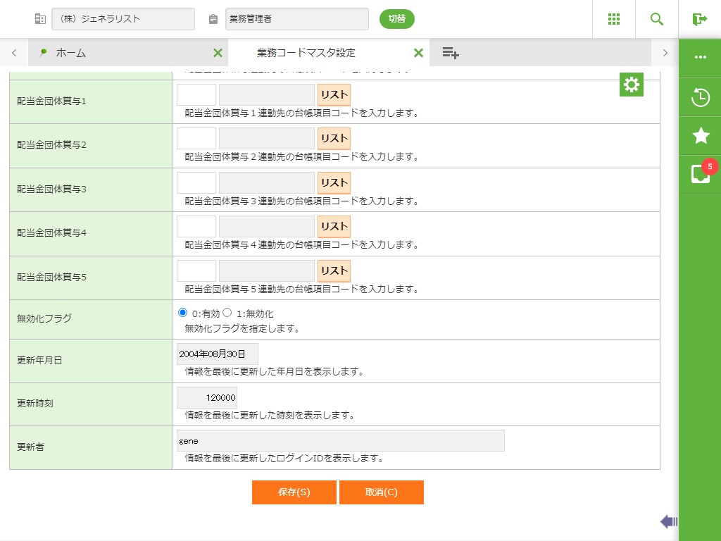The width and height of the screenshot is (721, 541).
Task: Select the 0:有効 radio button
Action: 183,313
